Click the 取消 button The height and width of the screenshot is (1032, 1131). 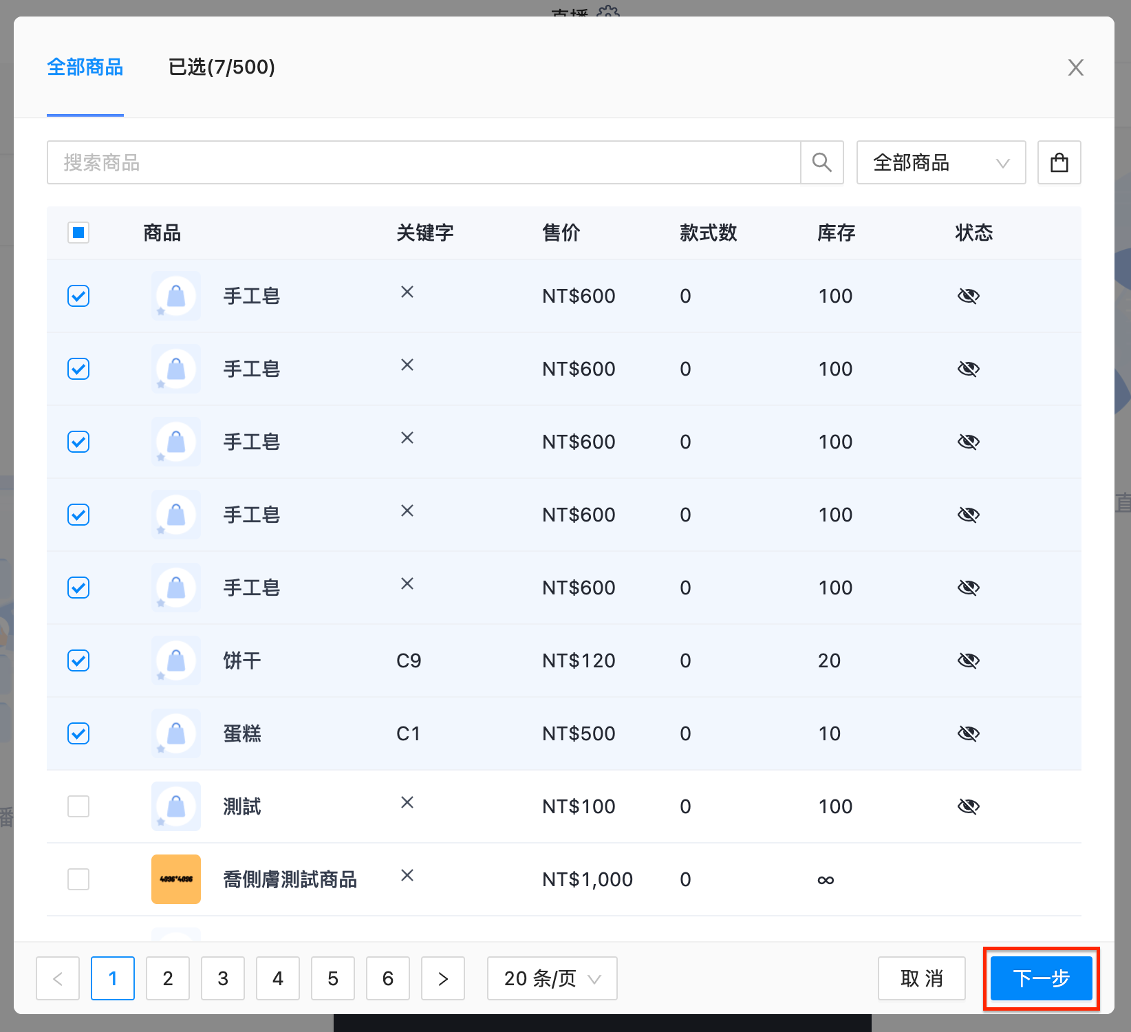(922, 978)
